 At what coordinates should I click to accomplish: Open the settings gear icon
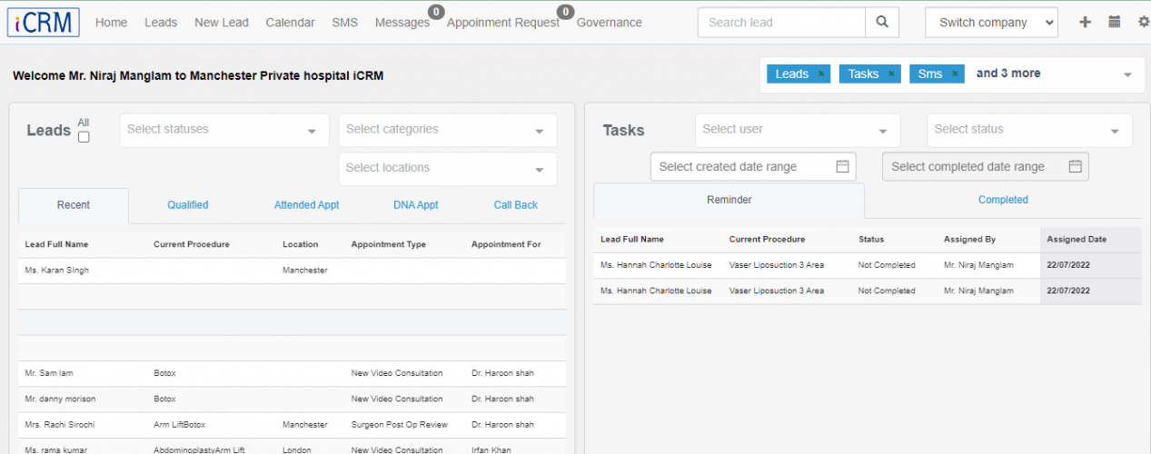click(1143, 22)
